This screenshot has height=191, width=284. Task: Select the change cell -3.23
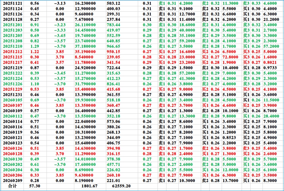pyautogui.click(x=60, y=25)
